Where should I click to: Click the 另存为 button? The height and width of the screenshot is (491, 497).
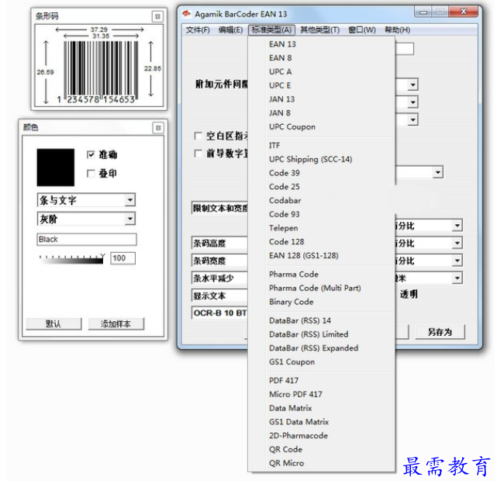[440, 332]
